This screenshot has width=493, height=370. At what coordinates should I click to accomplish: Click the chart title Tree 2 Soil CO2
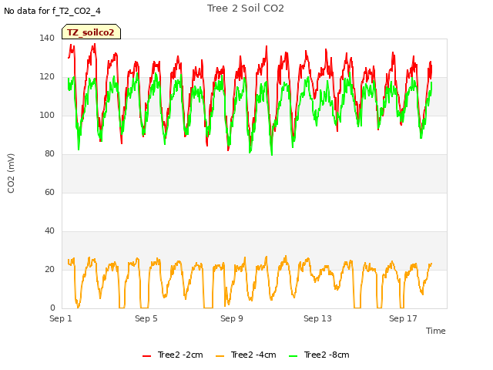(246, 8)
